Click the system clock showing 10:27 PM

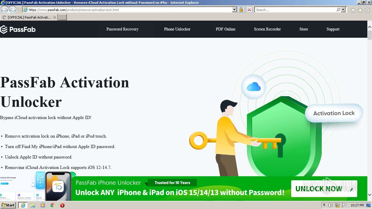357,205
